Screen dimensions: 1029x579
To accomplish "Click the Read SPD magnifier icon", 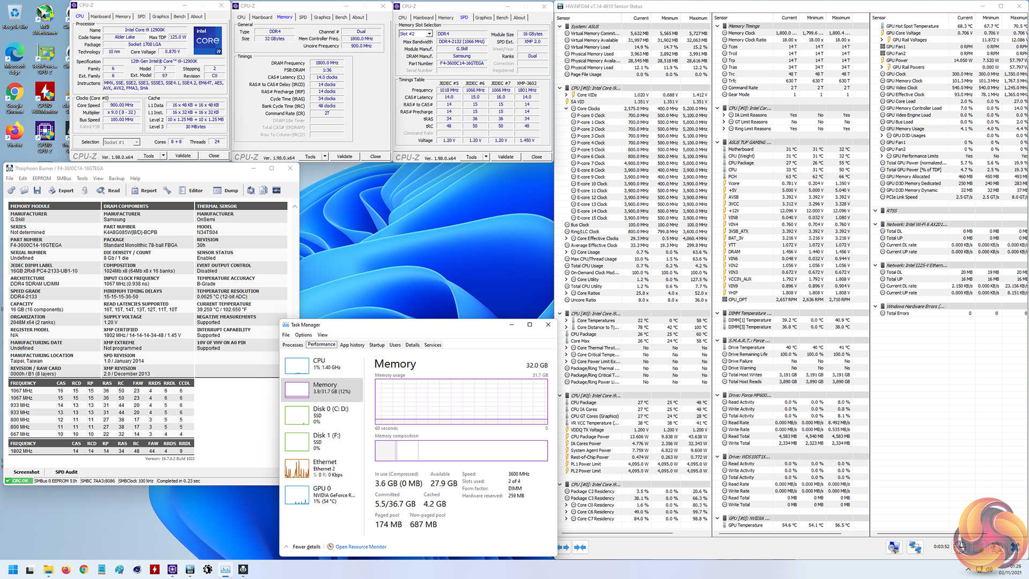I will pyautogui.click(x=101, y=190).
